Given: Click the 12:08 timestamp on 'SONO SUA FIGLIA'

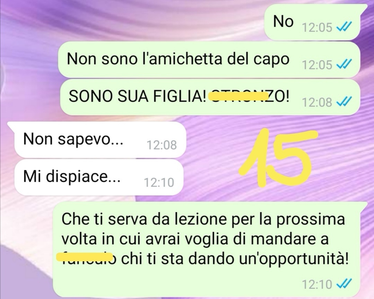Looking at the screenshot, I should pyautogui.click(x=317, y=102).
